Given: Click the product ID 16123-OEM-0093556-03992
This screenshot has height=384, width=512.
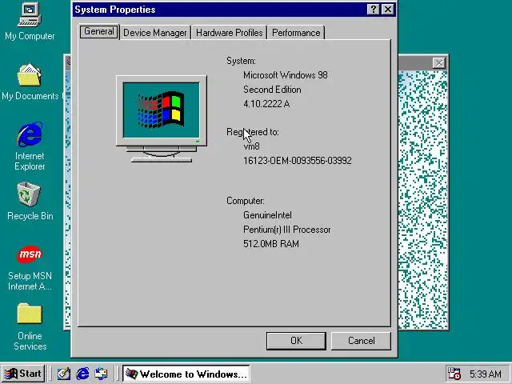Looking at the screenshot, I should point(298,161).
